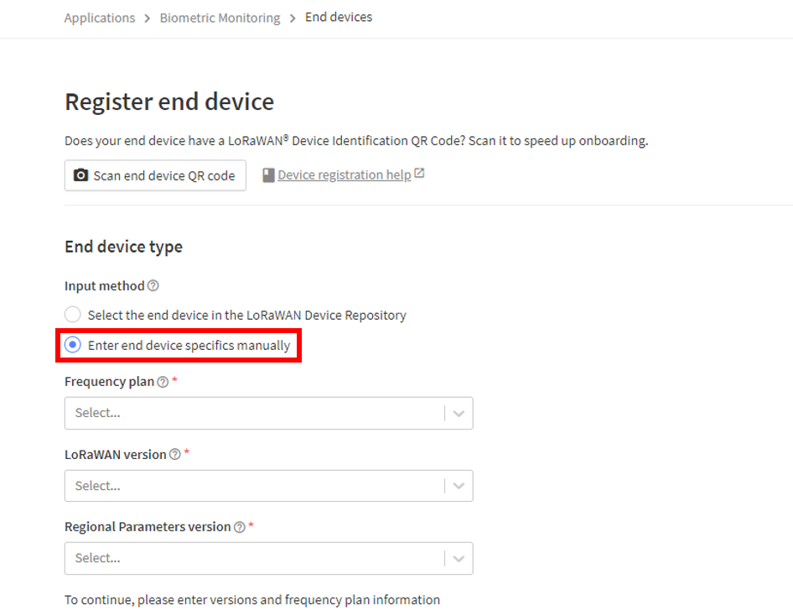Click the LoRaWAN version help icon
The width and height of the screenshot is (793, 616).
(174, 454)
